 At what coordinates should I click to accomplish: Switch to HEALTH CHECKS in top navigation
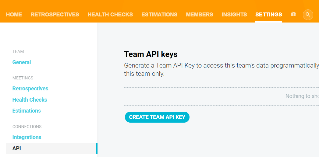click(x=110, y=15)
